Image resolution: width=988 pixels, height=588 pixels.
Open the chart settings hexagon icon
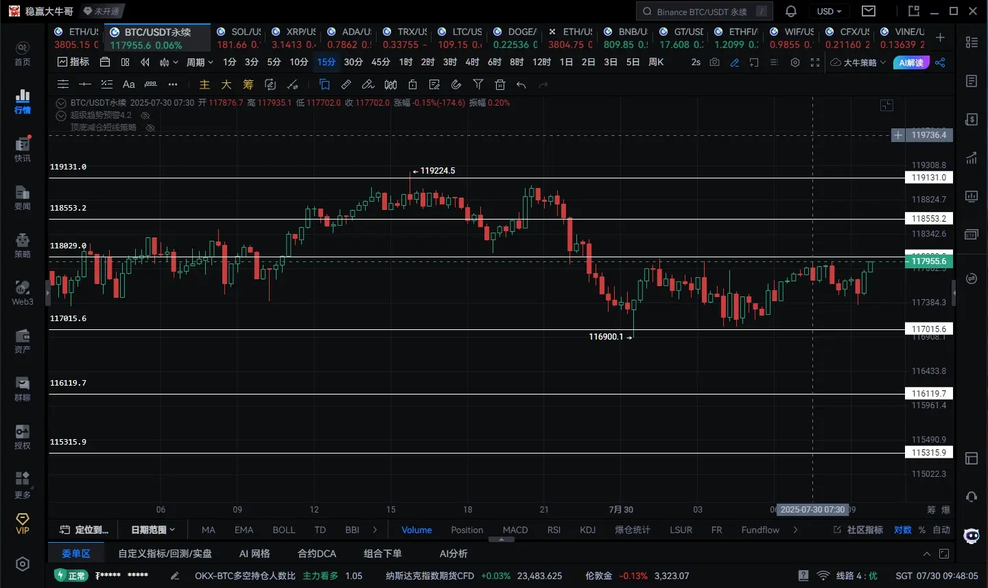[795, 62]
